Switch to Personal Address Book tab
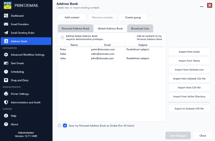The height and width of the screenshot is (141, 215). point(76,28)
